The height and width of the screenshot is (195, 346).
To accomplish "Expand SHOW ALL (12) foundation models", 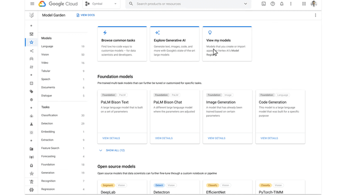I will (x=112, y=150).
